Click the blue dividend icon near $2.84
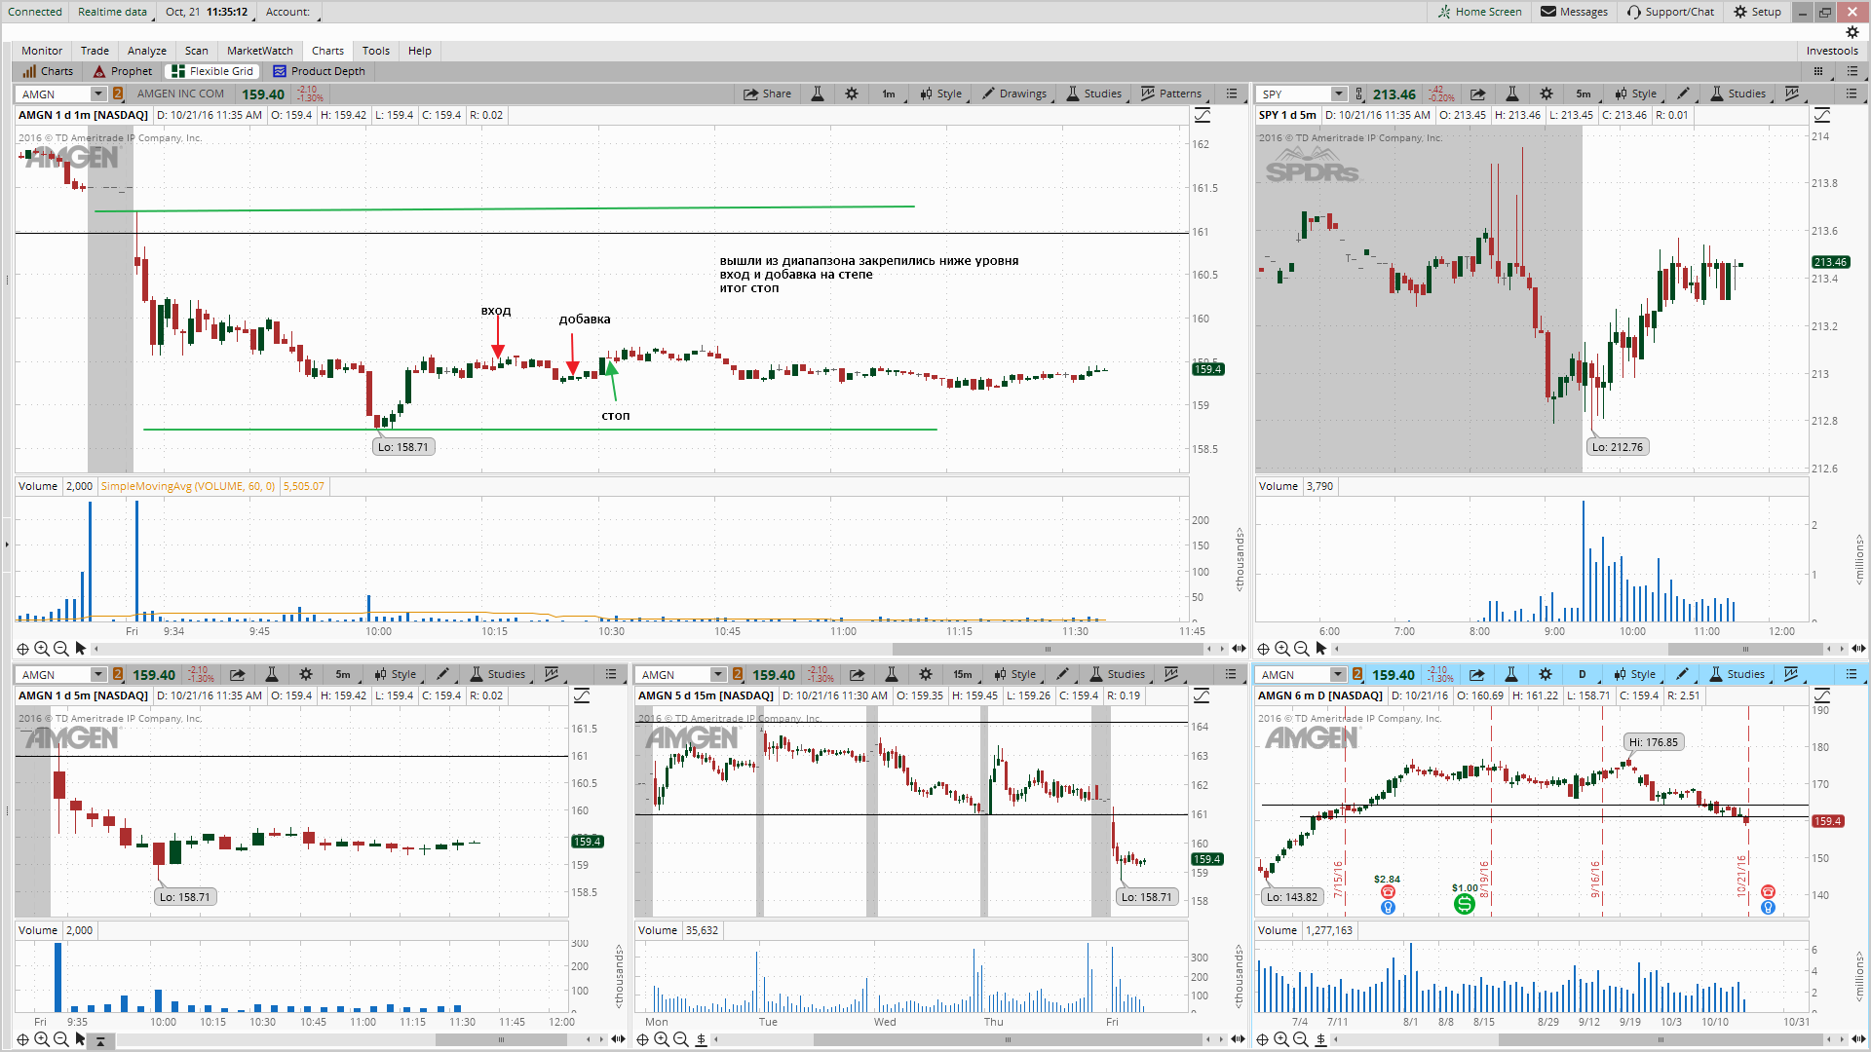This screenshot has height=1052, width=1871. coord(1388,908)
